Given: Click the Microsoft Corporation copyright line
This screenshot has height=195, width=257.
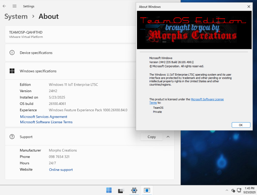Looking at the screenshot, I should click(177, 66).
